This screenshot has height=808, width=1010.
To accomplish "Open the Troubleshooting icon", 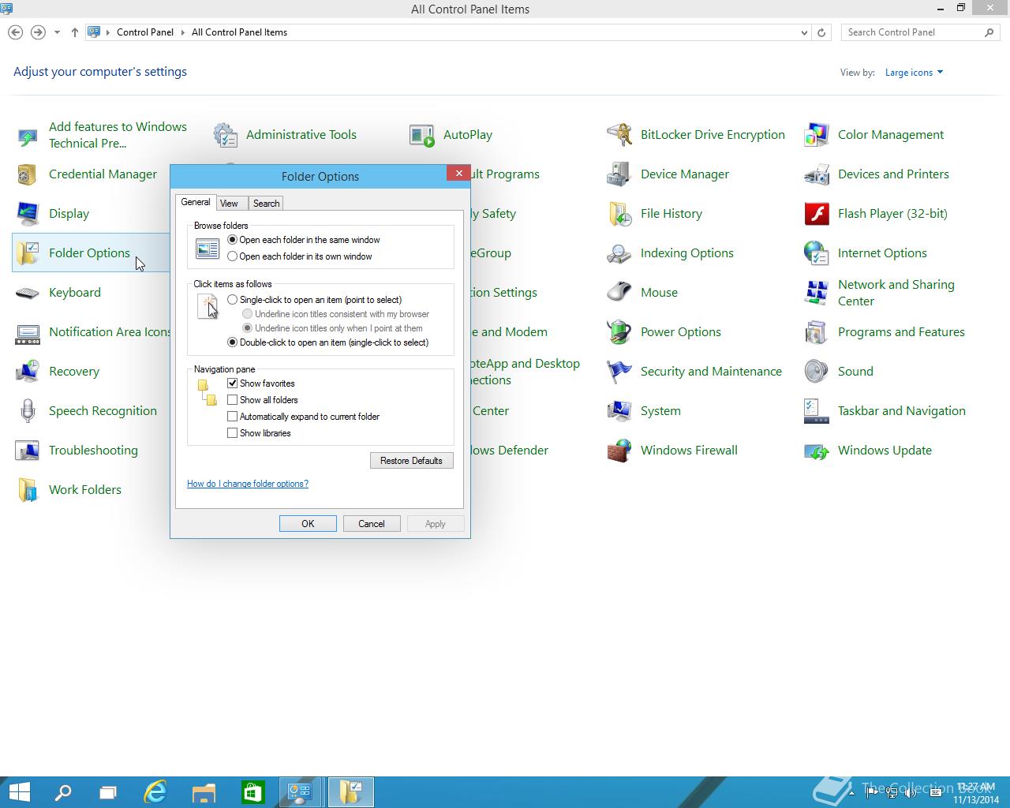I will [x=28, y=451].
